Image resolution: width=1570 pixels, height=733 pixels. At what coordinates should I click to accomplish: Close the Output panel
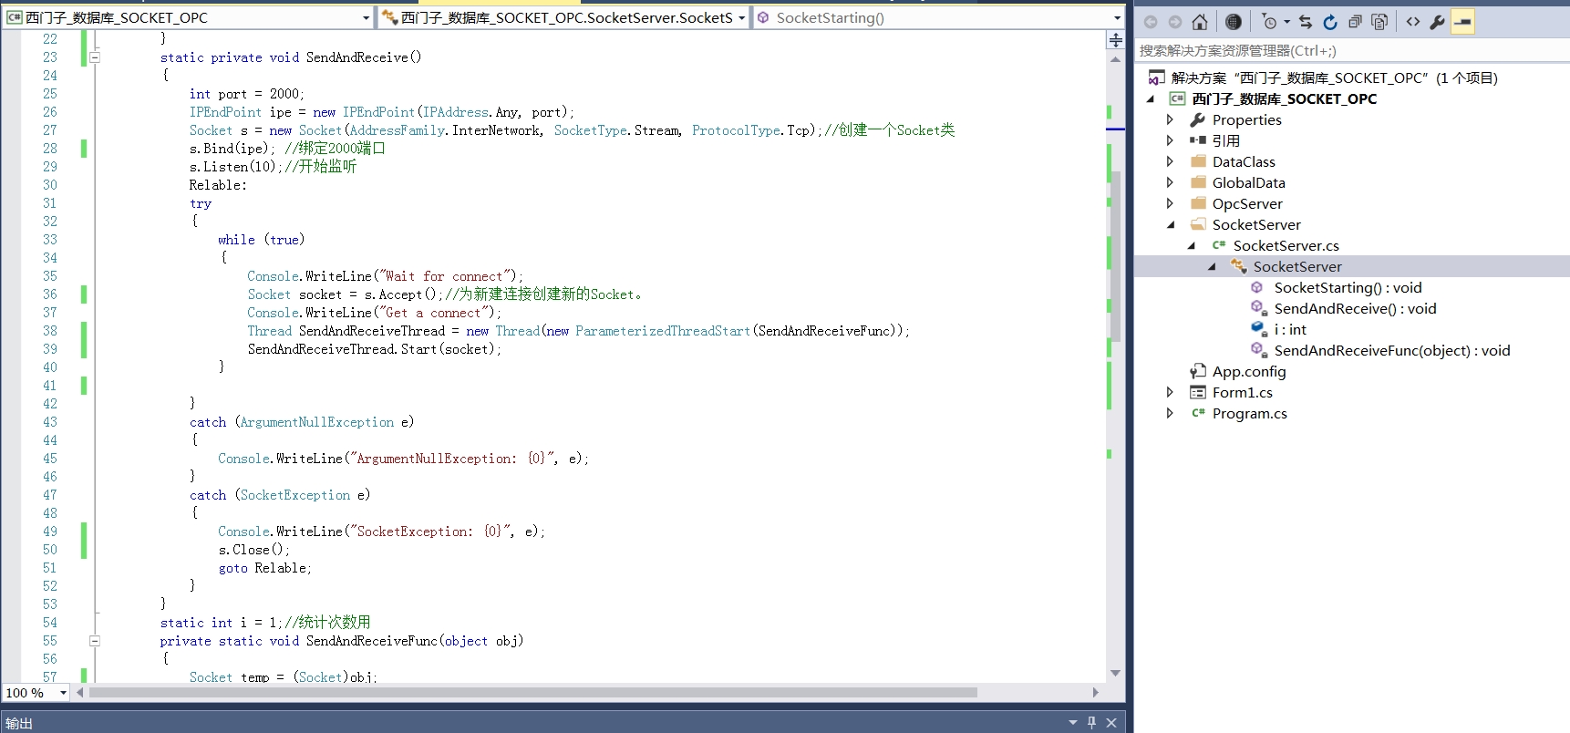(1111, 722)
